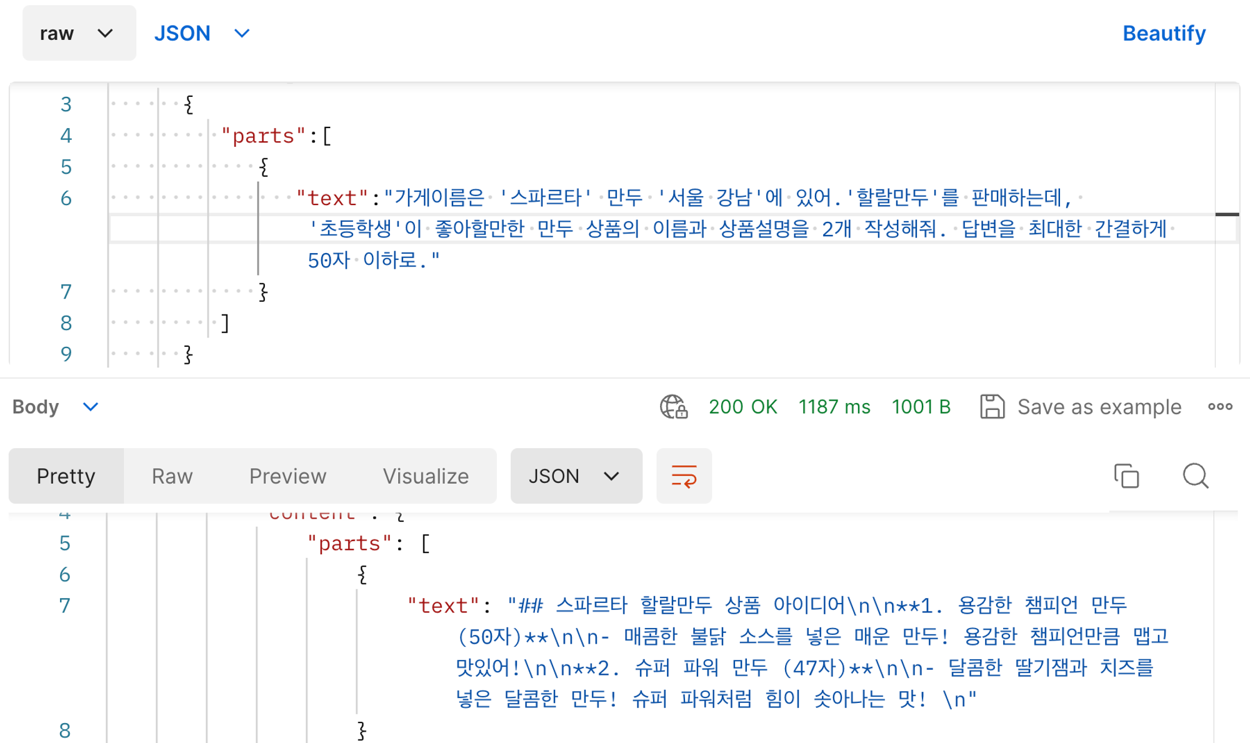Screen dimensions: 1250x743
Task: Open search in response with magnifier icon
Action: coord(1195,476)
